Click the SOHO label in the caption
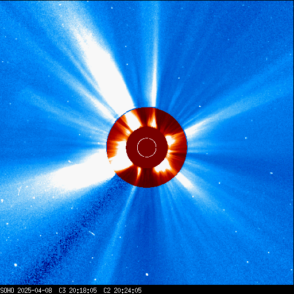Screen dimensions: 294x294 tap(7, 291)
